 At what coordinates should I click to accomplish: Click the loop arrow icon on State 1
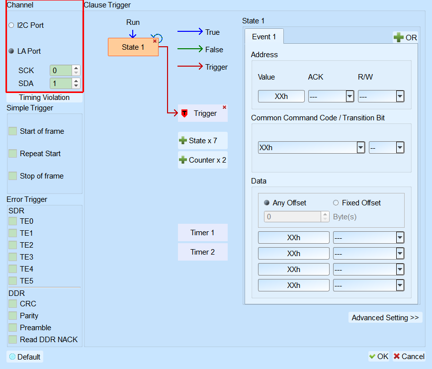pos(157,38)
